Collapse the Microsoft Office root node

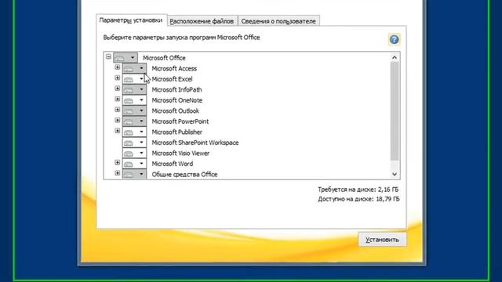click(108, 57)
